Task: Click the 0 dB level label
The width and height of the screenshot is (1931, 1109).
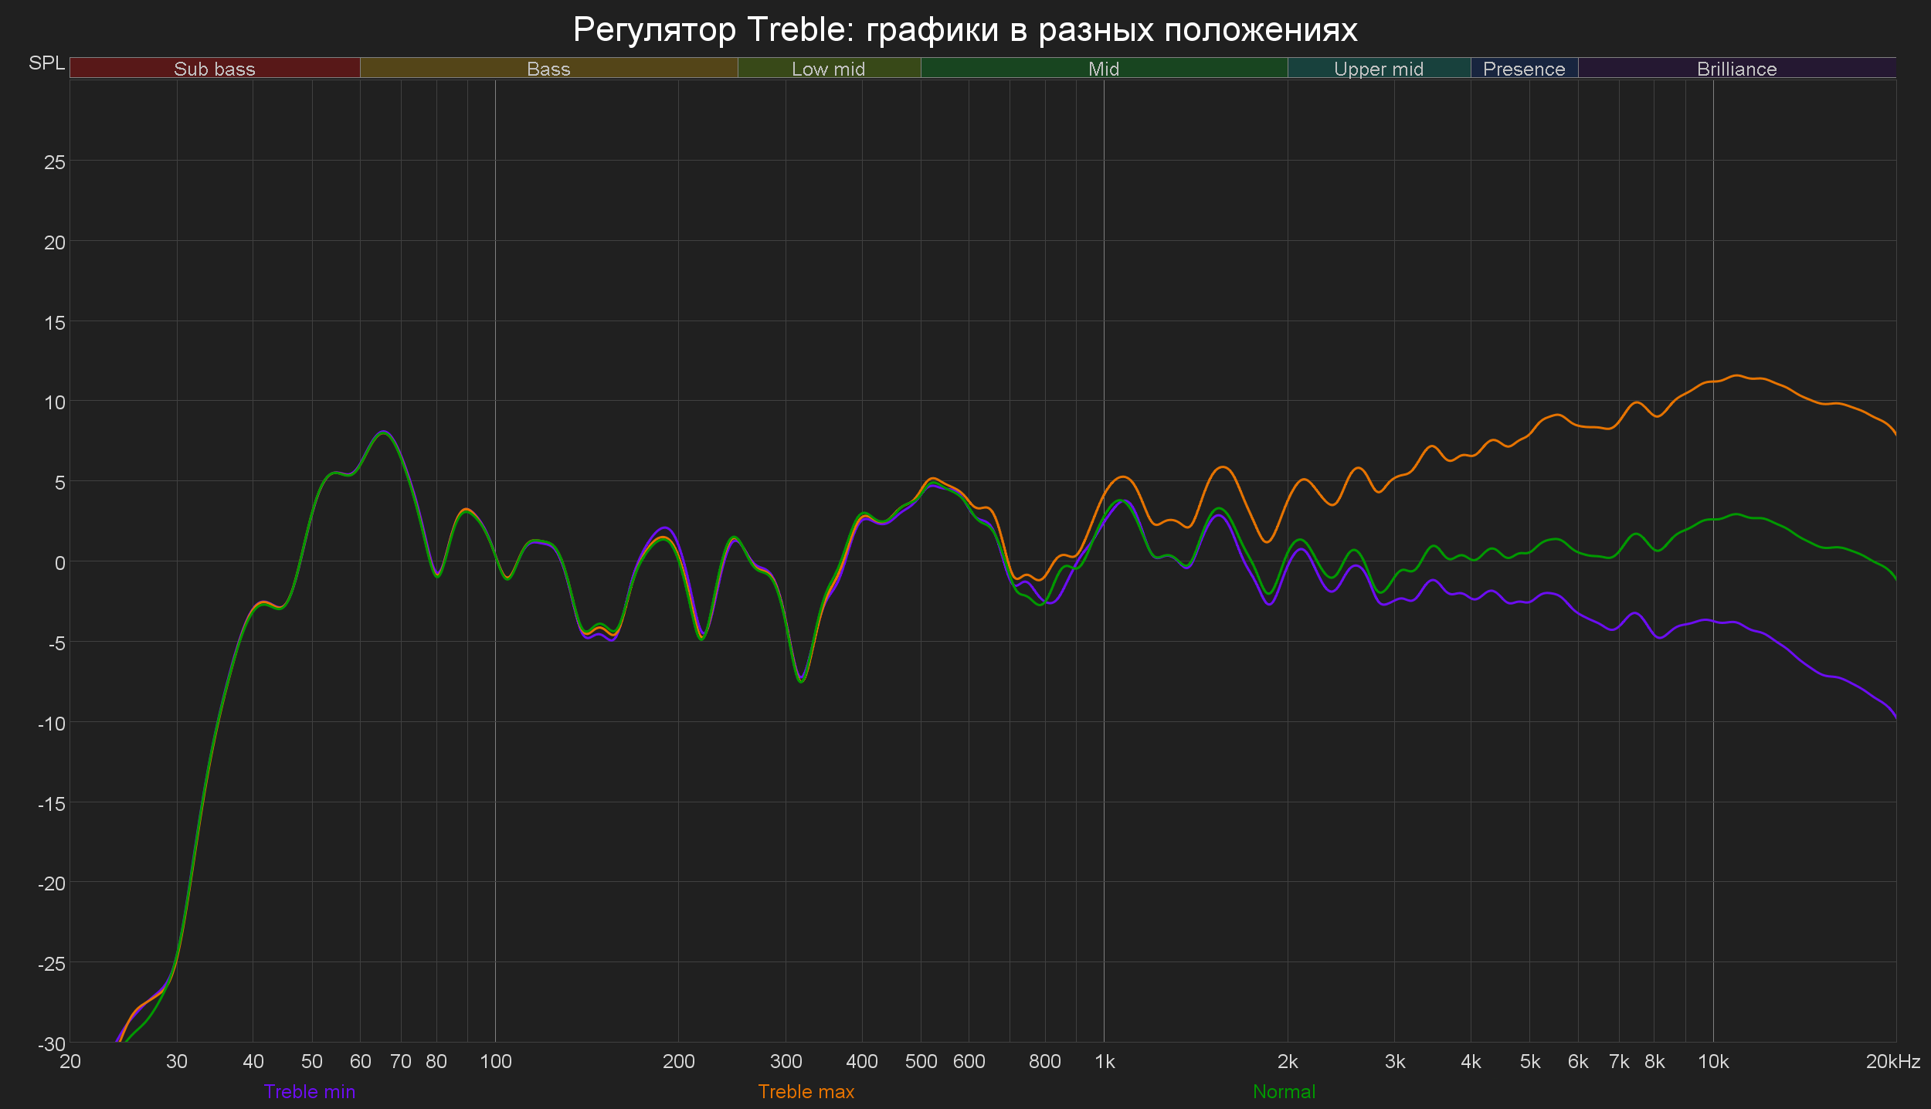Action: [x=59, y=563]
